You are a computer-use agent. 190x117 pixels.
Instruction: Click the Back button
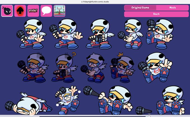[x=156, y=14]
